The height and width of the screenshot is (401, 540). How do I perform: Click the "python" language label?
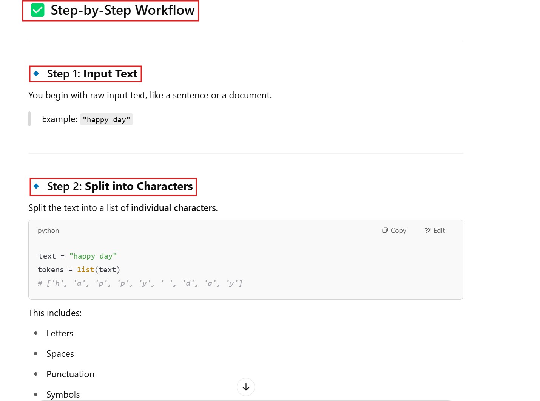pos(48,231)
